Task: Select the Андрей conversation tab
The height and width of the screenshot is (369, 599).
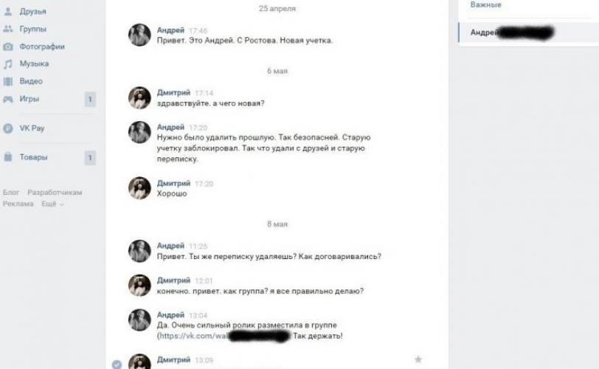Action: coord(529,33)
